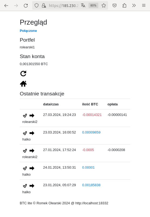Click the wallet refresh icon under balance
Viewport: 150px width, 217px height.
pos(23,74)
